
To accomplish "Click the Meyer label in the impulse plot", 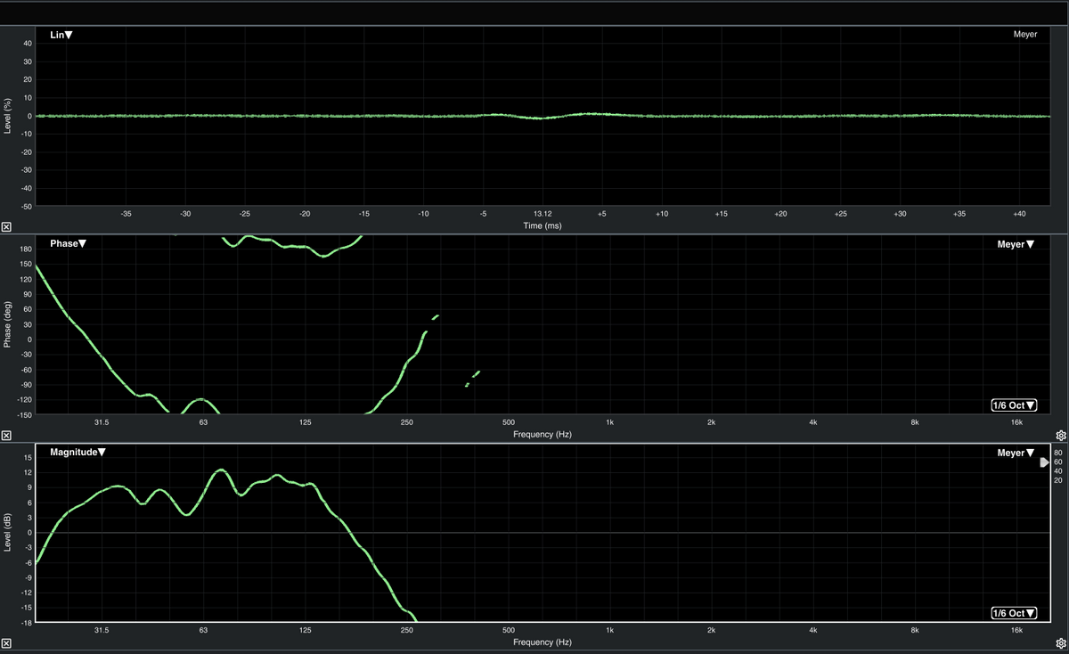I will [1025, 35].
